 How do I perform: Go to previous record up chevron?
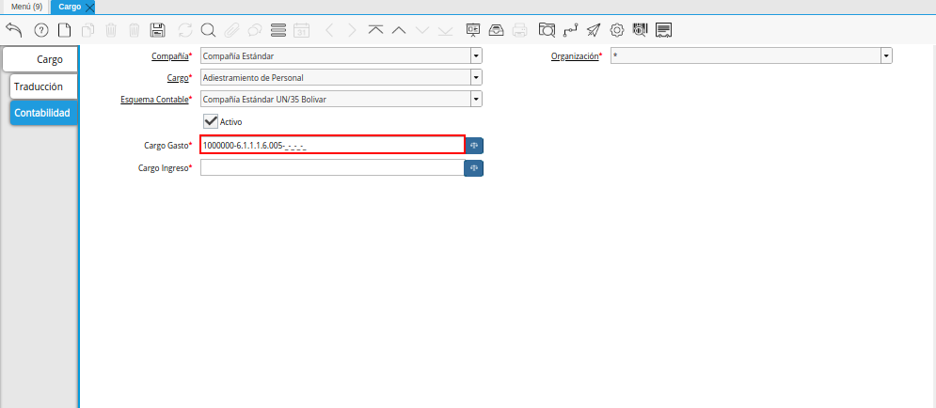399,30
